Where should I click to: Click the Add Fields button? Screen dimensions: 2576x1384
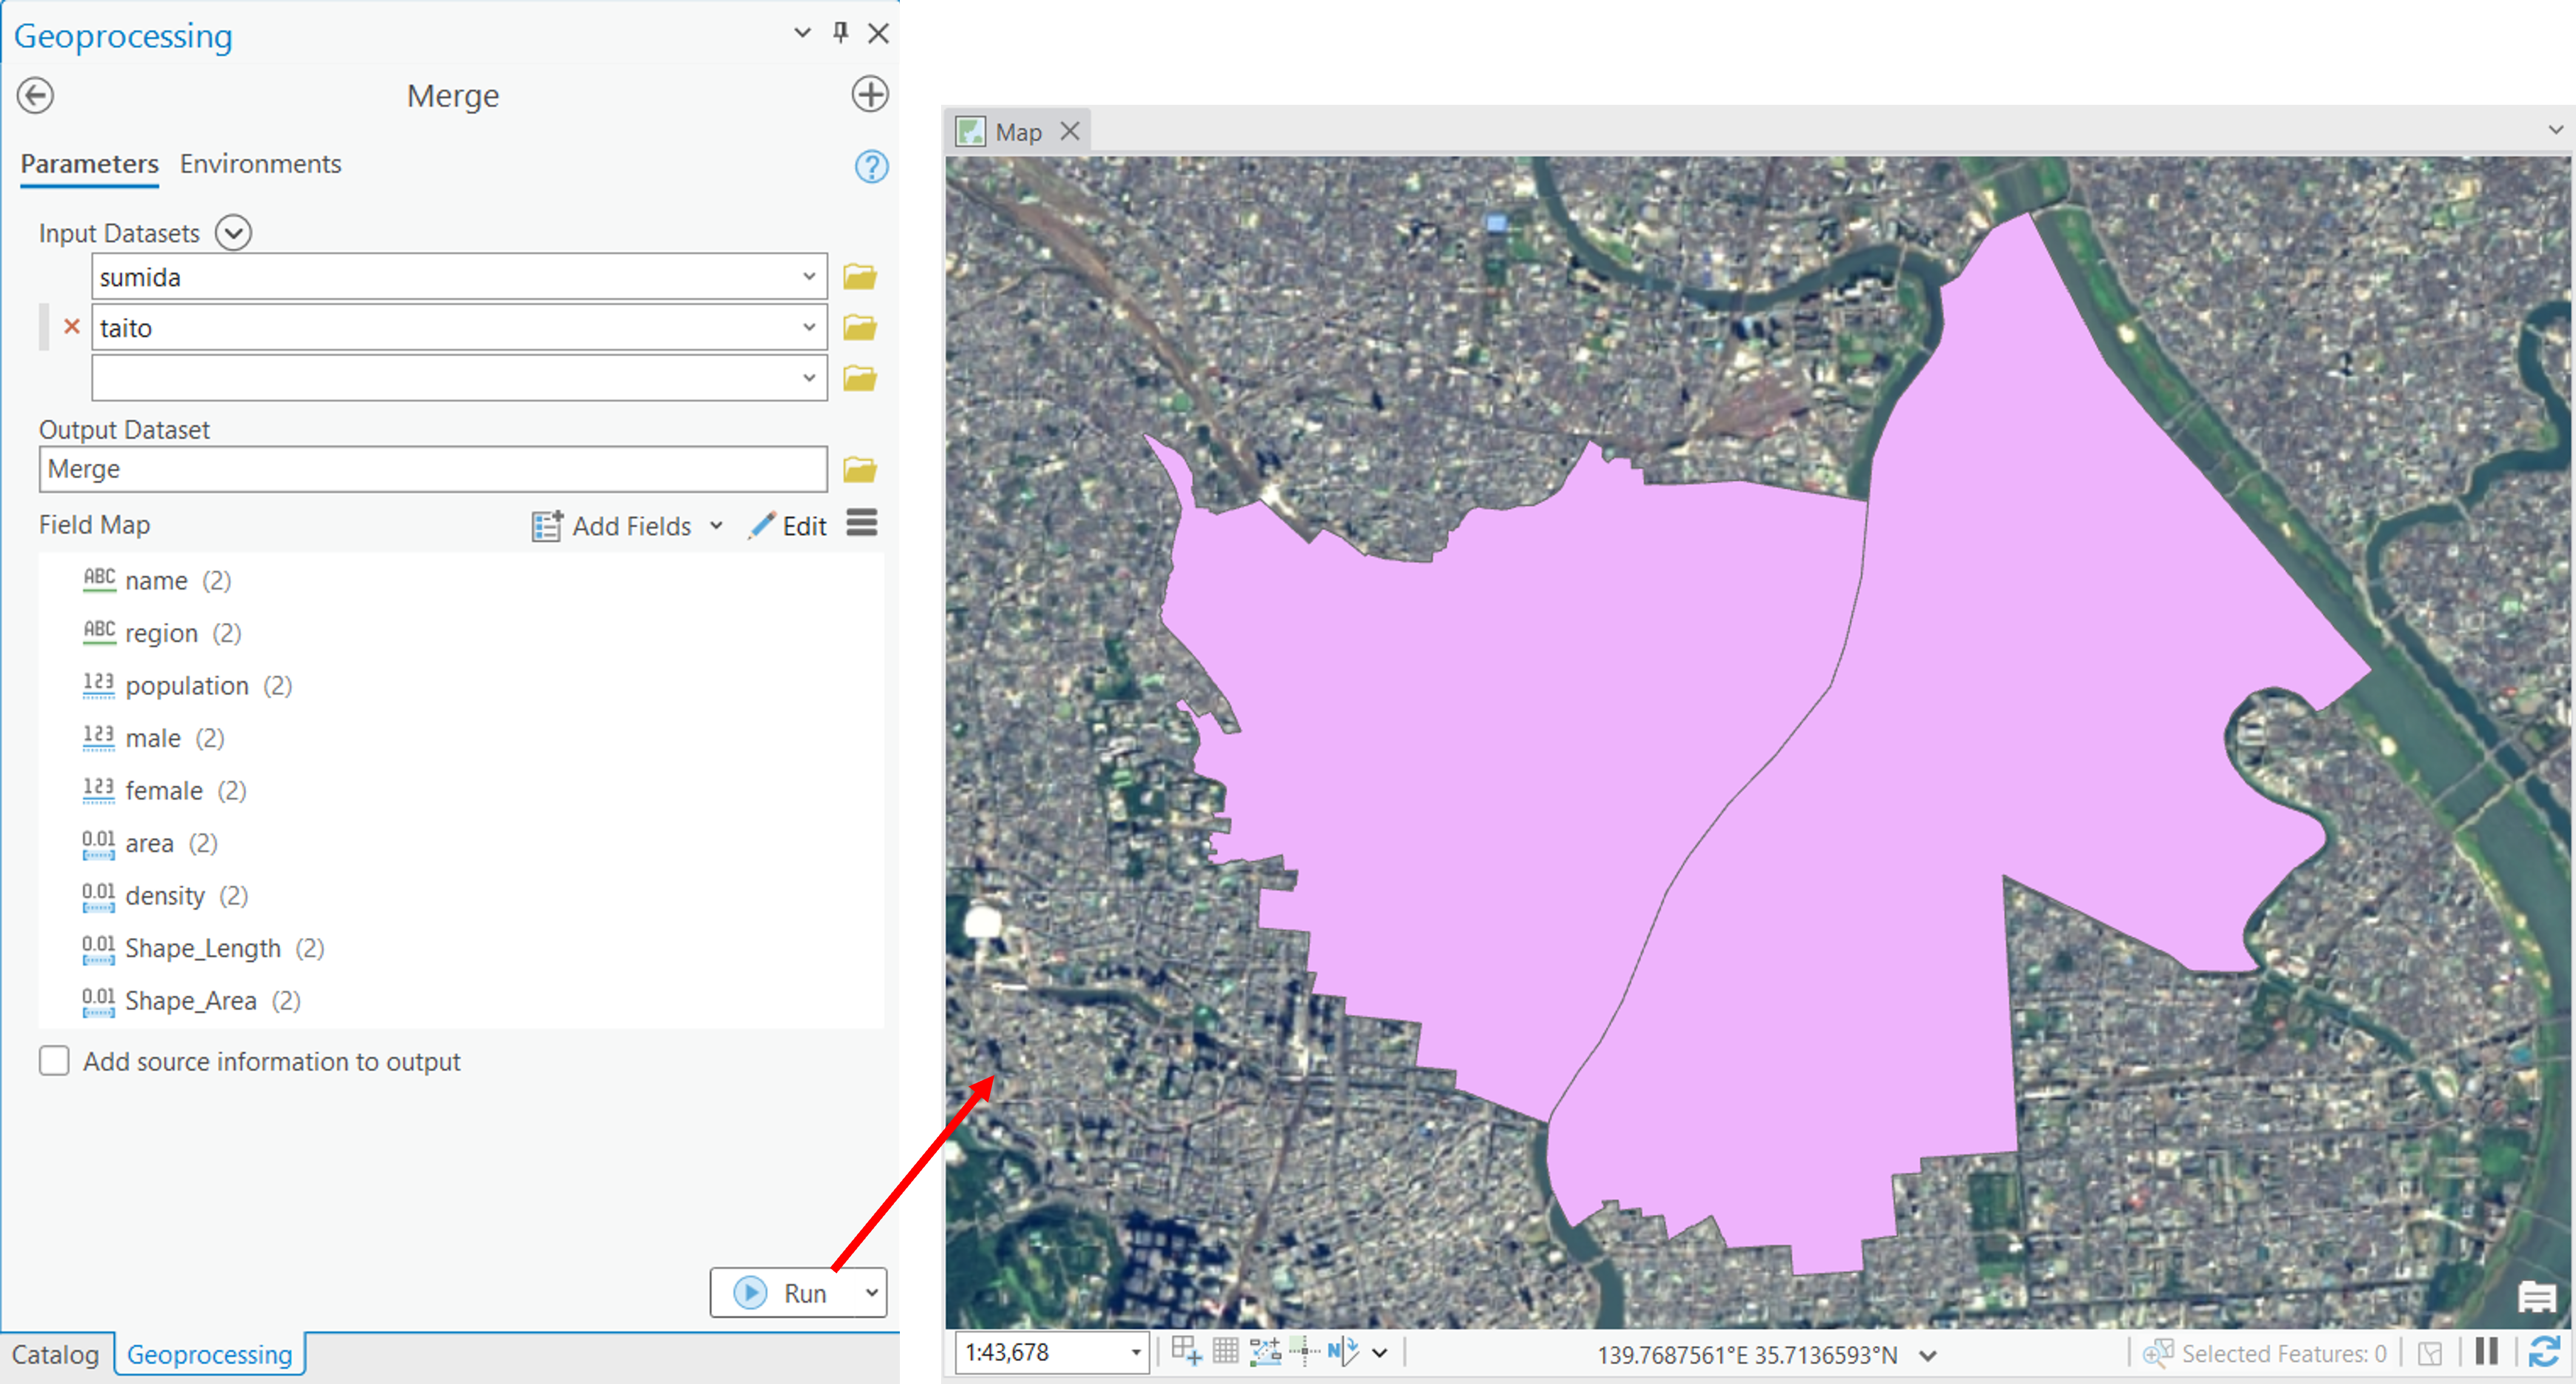(x=612, y=526)
